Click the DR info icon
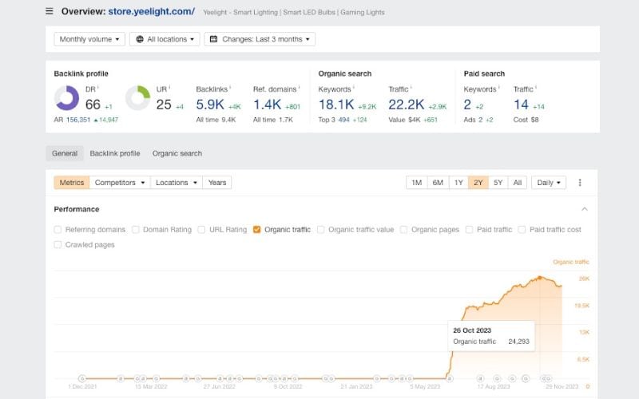 97,87
